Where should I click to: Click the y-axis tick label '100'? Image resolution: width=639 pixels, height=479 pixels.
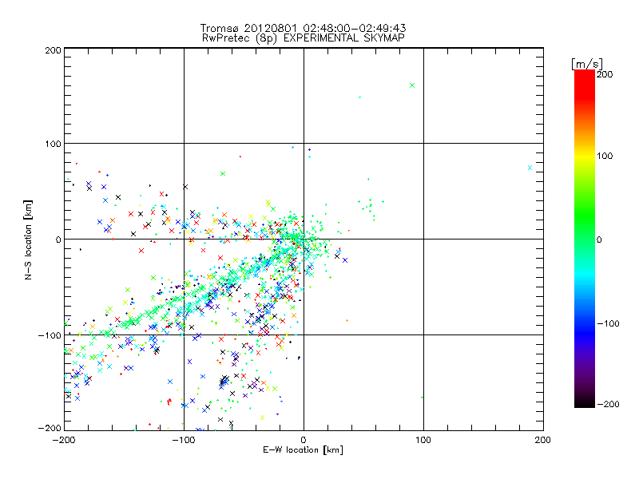click(53, 144)
